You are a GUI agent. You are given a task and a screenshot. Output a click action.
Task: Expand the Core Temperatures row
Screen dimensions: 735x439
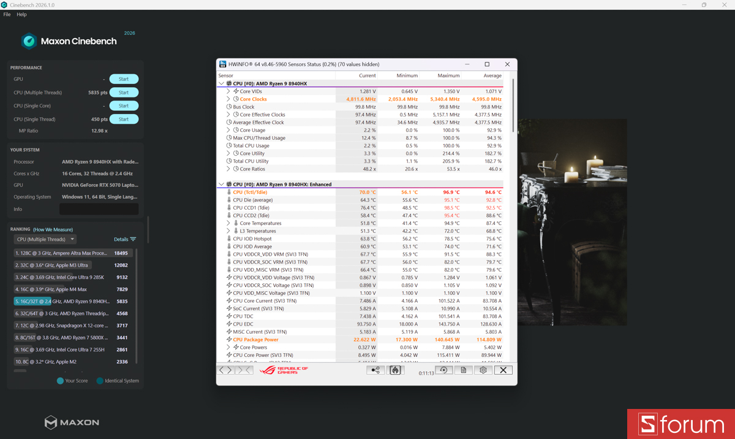[x=228, y=223]
